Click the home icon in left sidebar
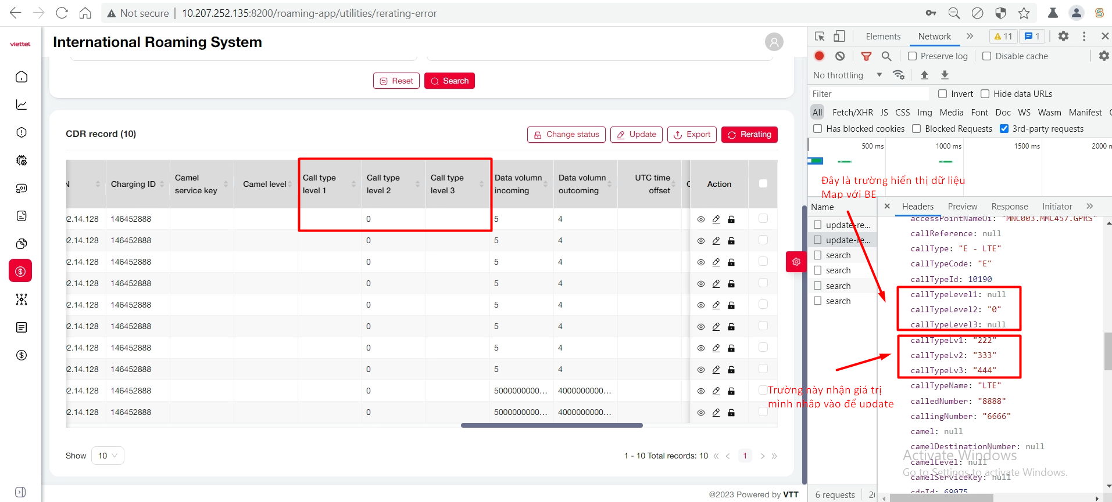This screenshot has height=502, width=1112. pyautogui.click(x=22, y=77)
